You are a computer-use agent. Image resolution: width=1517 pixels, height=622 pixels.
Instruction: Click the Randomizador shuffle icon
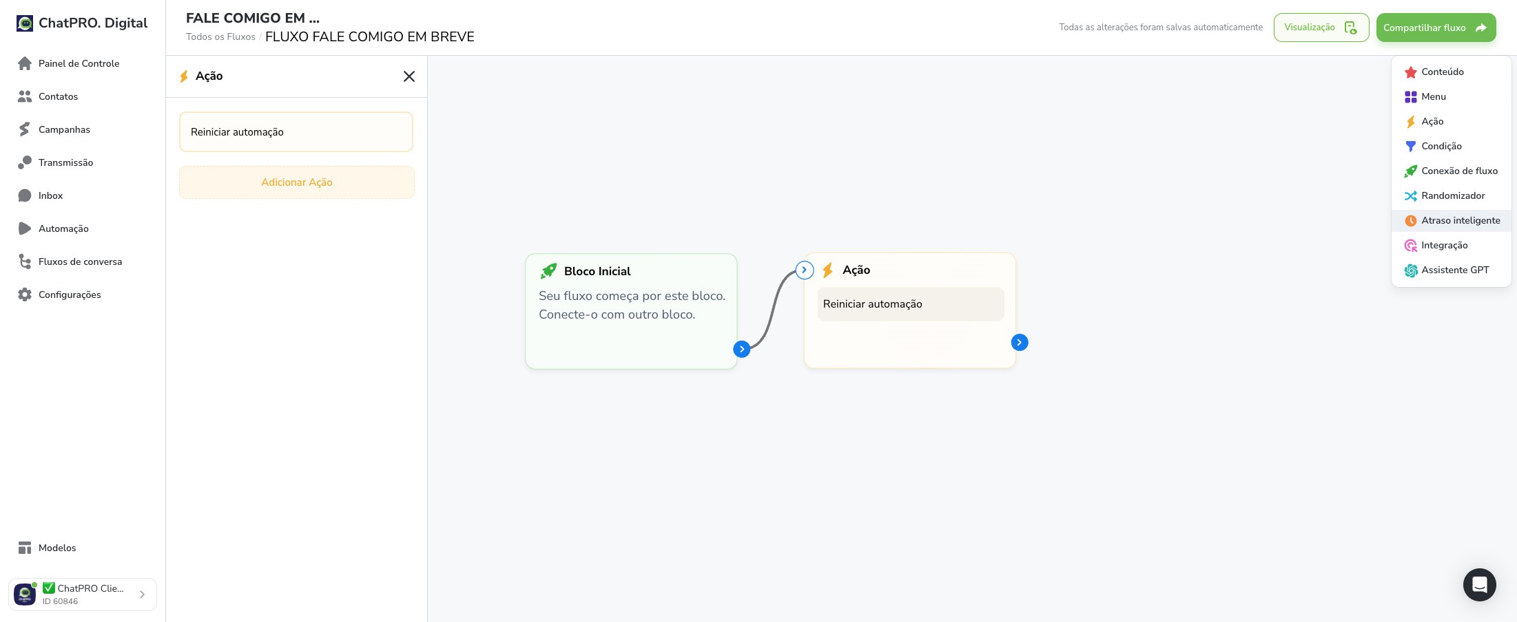(x=1410, y=196)
